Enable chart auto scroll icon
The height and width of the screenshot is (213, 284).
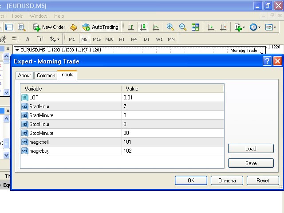210,28
